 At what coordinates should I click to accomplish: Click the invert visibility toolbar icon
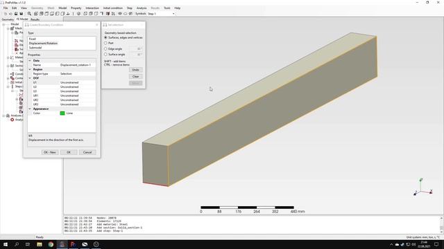click(x=130, y=14)
